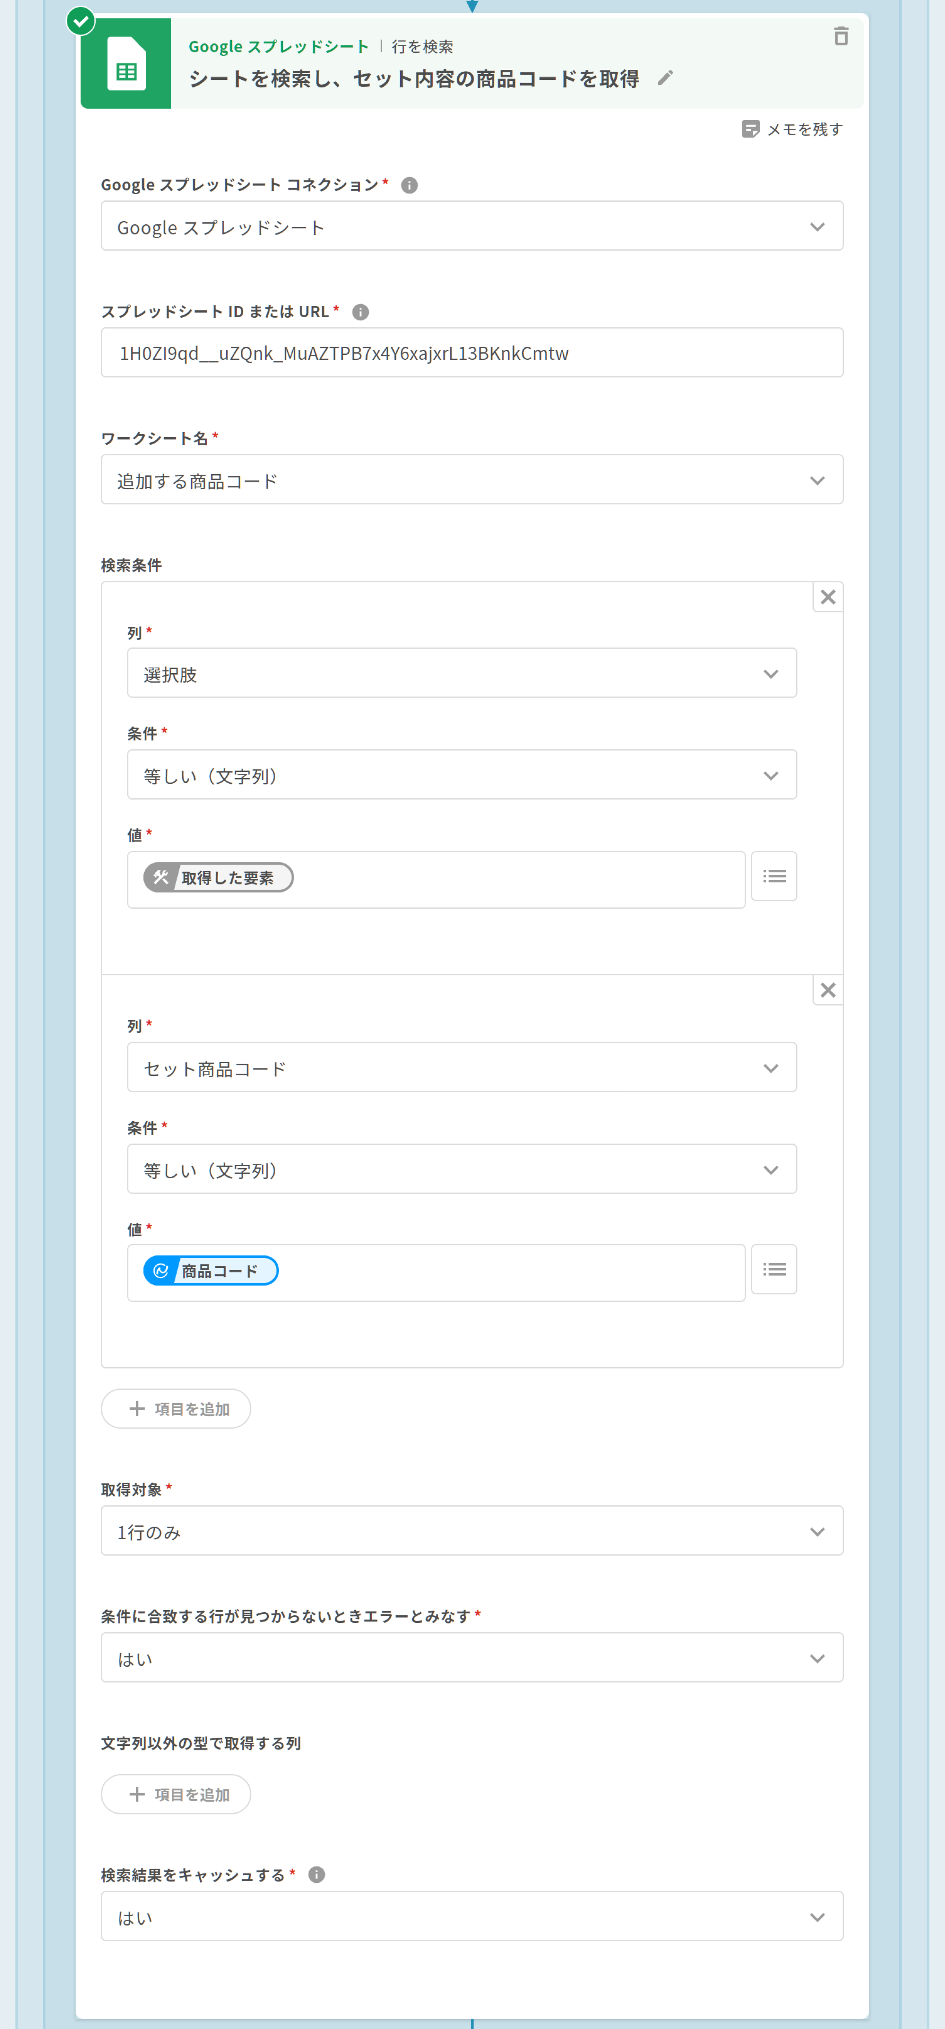Open the ワークシート名 dropdown
The image size is (945, 2029).
472,480
